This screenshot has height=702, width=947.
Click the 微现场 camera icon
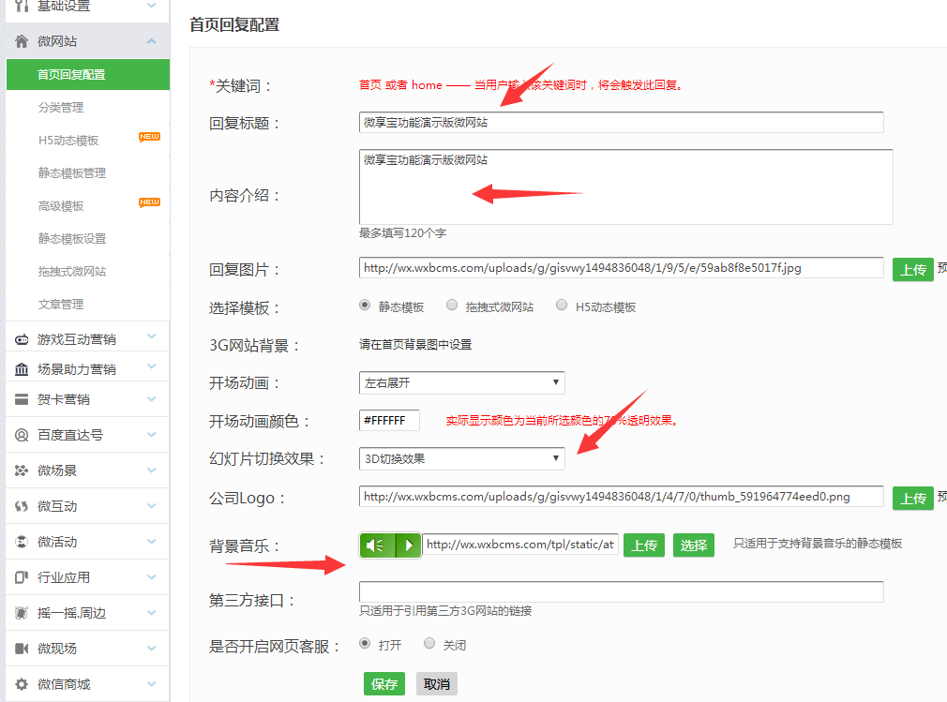(x=21, y=648)
